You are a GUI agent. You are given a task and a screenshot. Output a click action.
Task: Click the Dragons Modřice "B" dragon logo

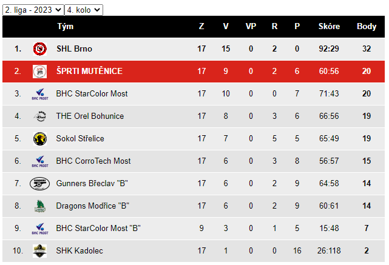[40, 206]
